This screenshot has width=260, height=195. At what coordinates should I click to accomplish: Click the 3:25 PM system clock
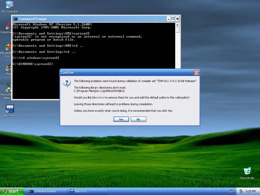250,191
